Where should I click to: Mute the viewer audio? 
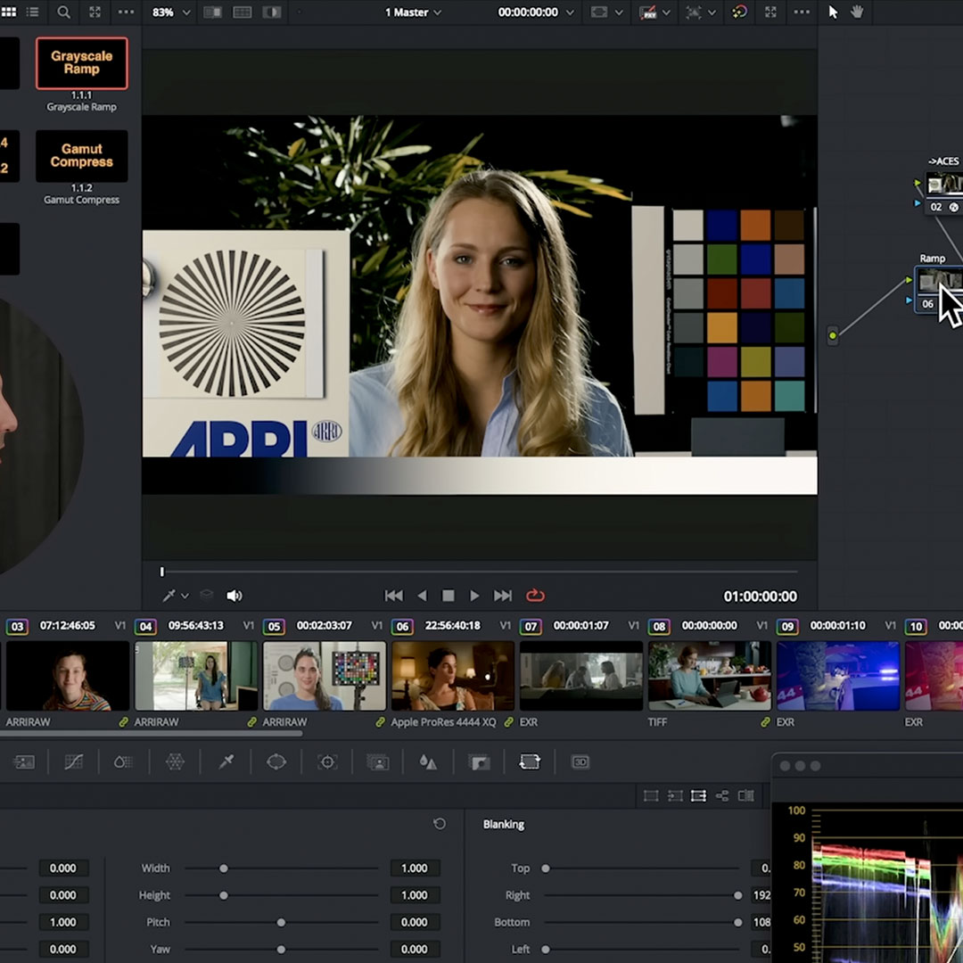pyautogui.click(x=235, y=596)
